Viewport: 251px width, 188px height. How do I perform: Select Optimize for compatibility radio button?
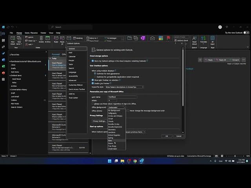point(95,77)
